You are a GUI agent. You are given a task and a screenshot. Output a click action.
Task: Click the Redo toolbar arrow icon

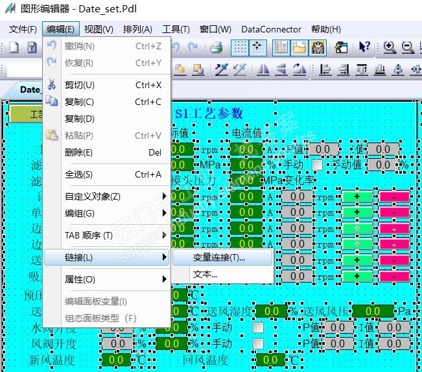coord(193,47)
